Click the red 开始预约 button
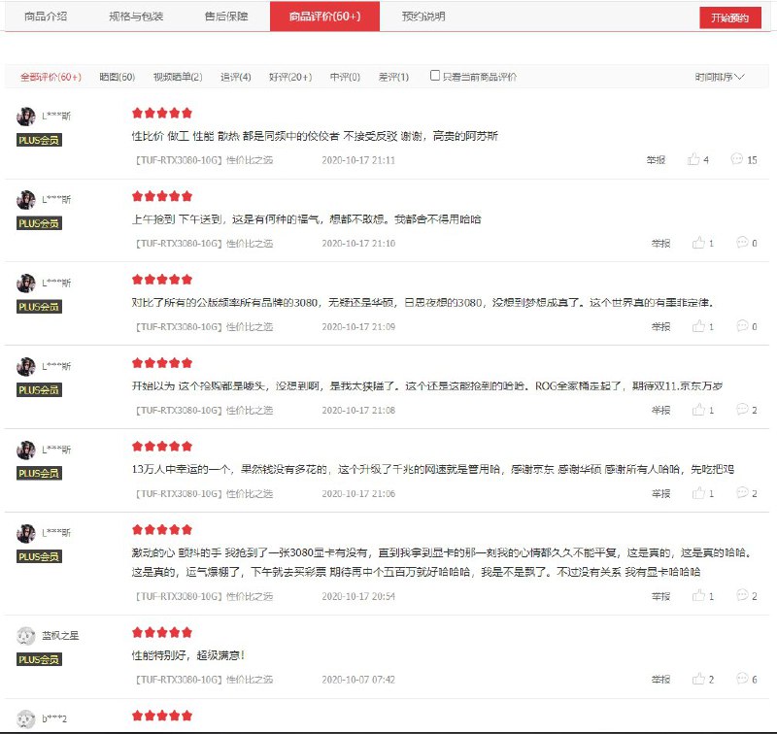The image size is (777, 734). click(731, 16)
